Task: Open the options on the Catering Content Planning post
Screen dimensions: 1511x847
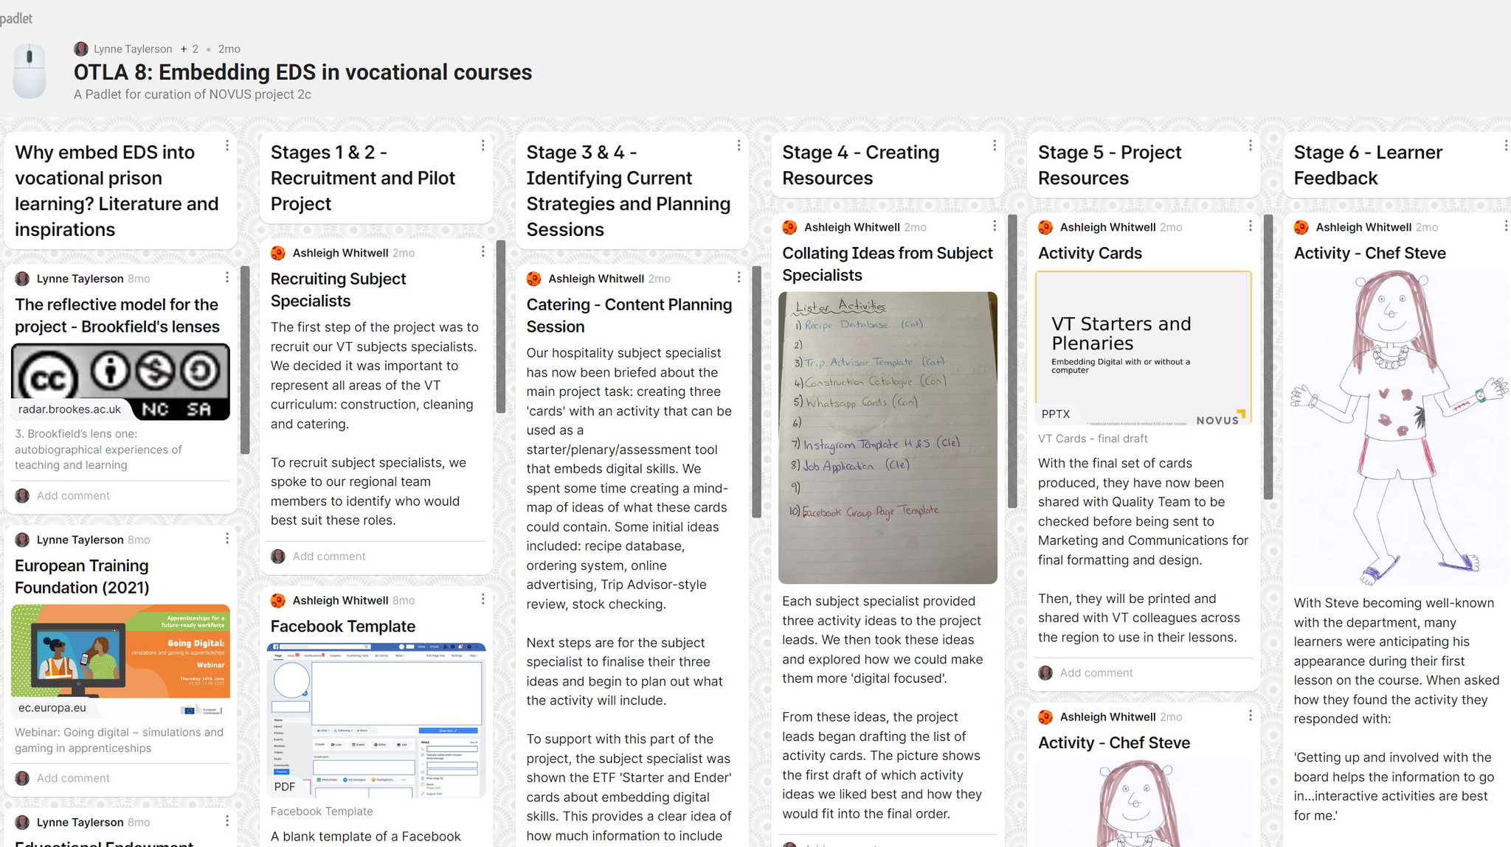Action: pyautogui.click(x=739, y=277)
